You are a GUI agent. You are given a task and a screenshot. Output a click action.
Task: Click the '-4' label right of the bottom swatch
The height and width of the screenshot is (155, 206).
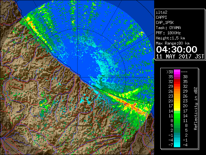point(185,145)
